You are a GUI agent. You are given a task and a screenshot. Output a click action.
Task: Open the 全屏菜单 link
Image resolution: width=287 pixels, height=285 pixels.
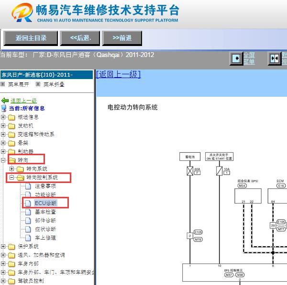[x=249, y=58]
